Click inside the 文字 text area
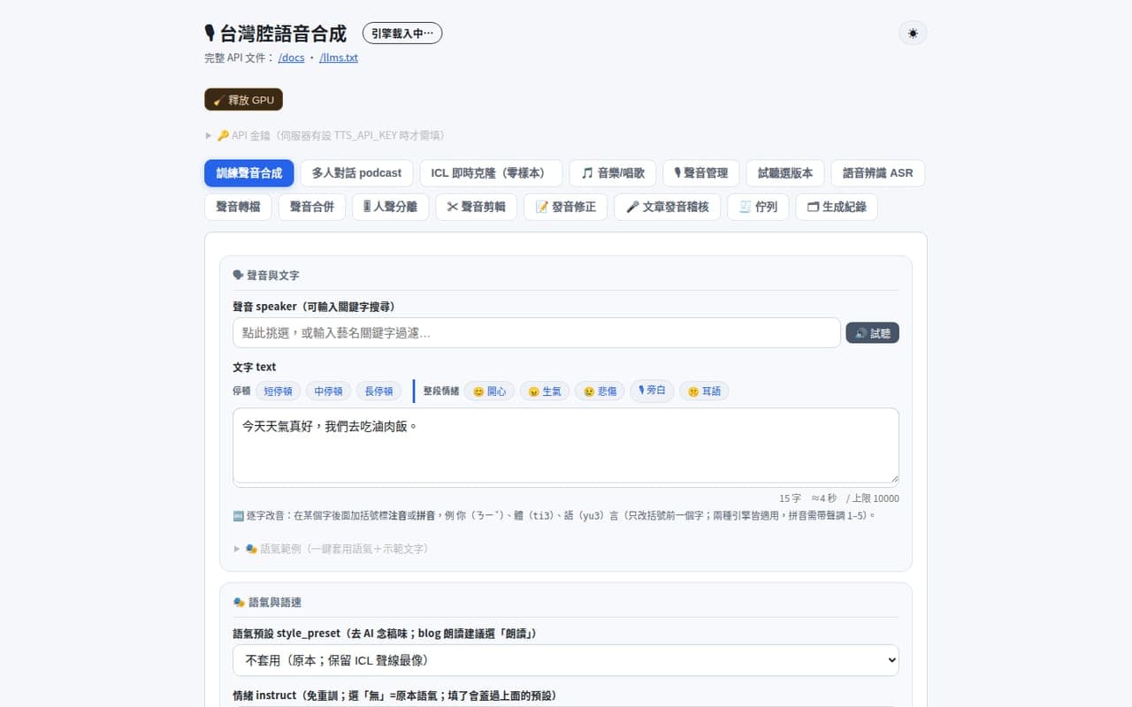1132x707 pixels. pos(566,446)
